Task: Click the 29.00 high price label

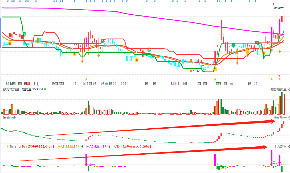Action: click(x=277, y=8)
